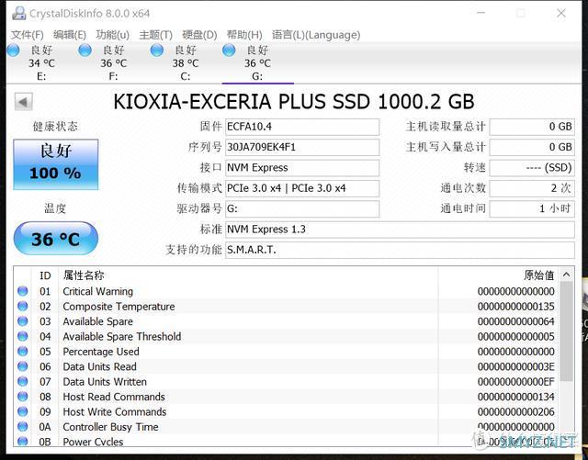
Task: Click status dot for Host Read Commands
Action: point(22,397)
